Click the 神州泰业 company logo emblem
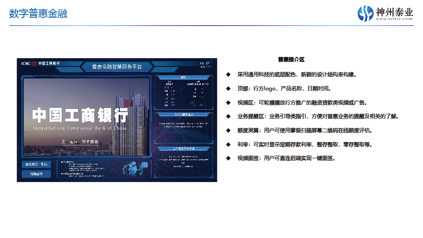423x238 pixels. [366, 13]
